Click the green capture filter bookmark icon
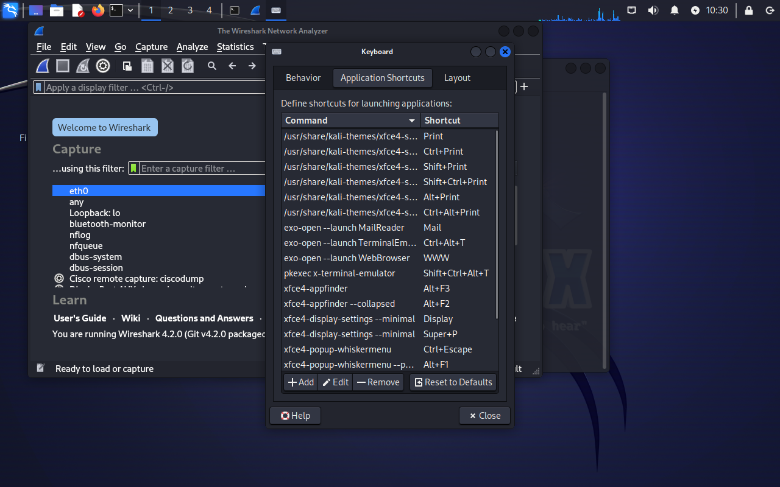780x487 pixels. coord(134,168)
